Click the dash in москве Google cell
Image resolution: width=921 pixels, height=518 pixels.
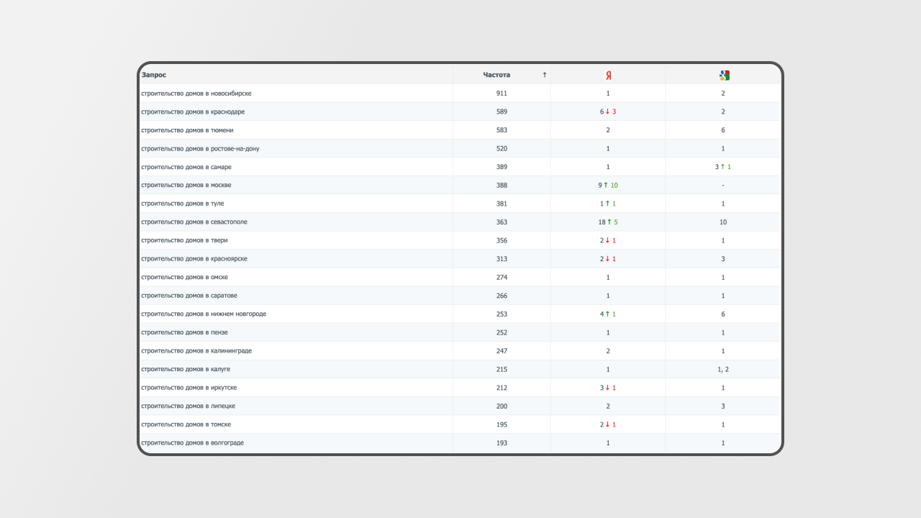coord(723,185)
